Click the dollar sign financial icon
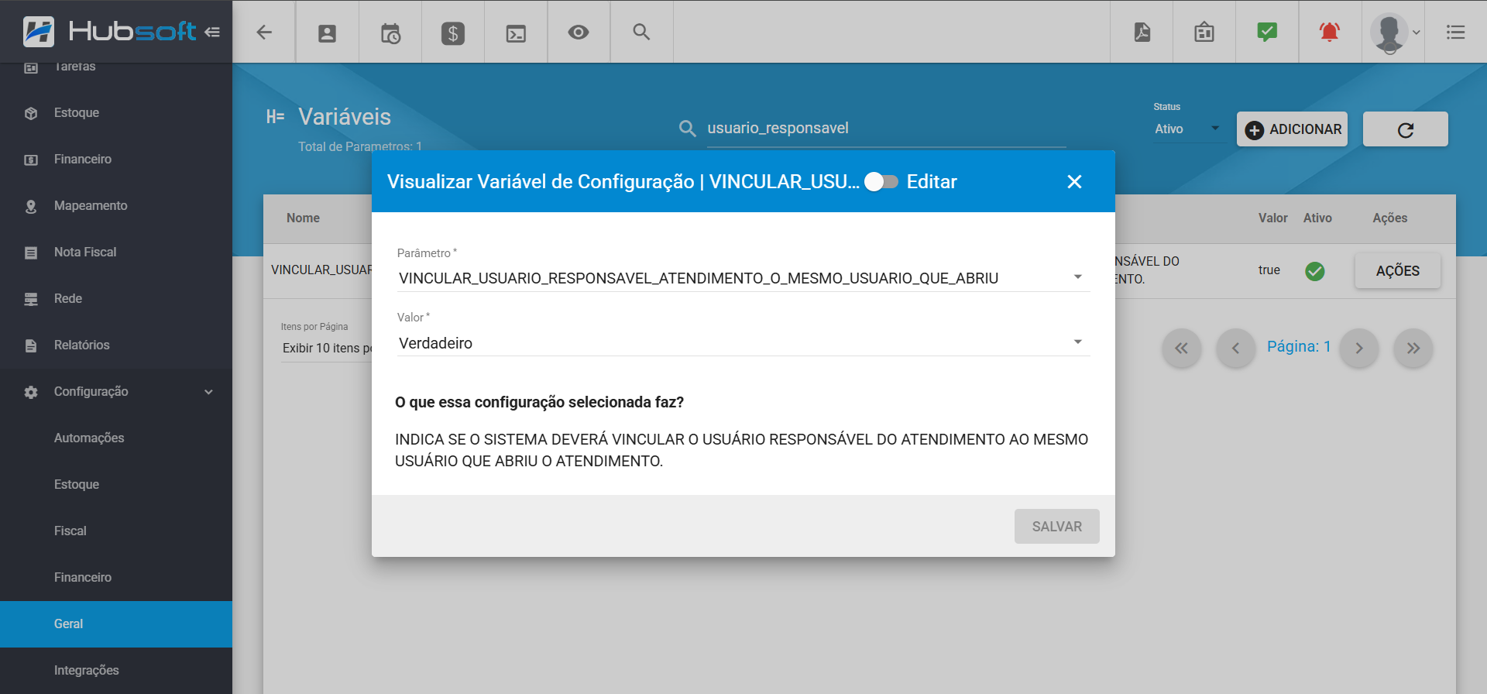Image resolution: width=1487 pixels, height=694 pixels. tap(453, 33)
